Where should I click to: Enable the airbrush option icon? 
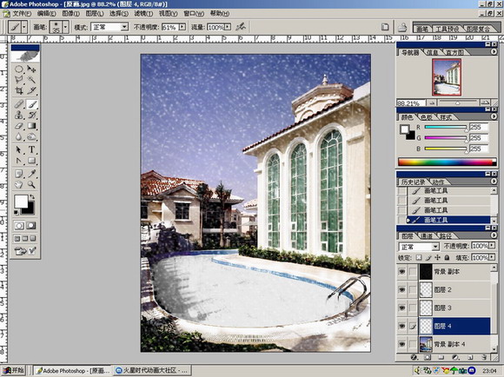pyautogui.click(x=240, y=27)
